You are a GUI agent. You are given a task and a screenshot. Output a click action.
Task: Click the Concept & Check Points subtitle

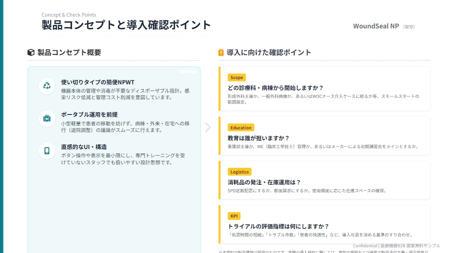(x=69, y=15)
